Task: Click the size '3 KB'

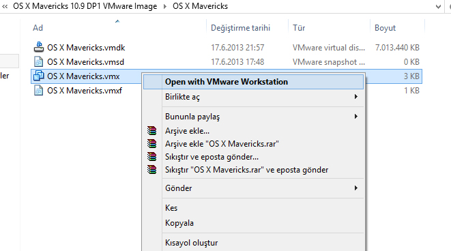Action: pos(411,76)
